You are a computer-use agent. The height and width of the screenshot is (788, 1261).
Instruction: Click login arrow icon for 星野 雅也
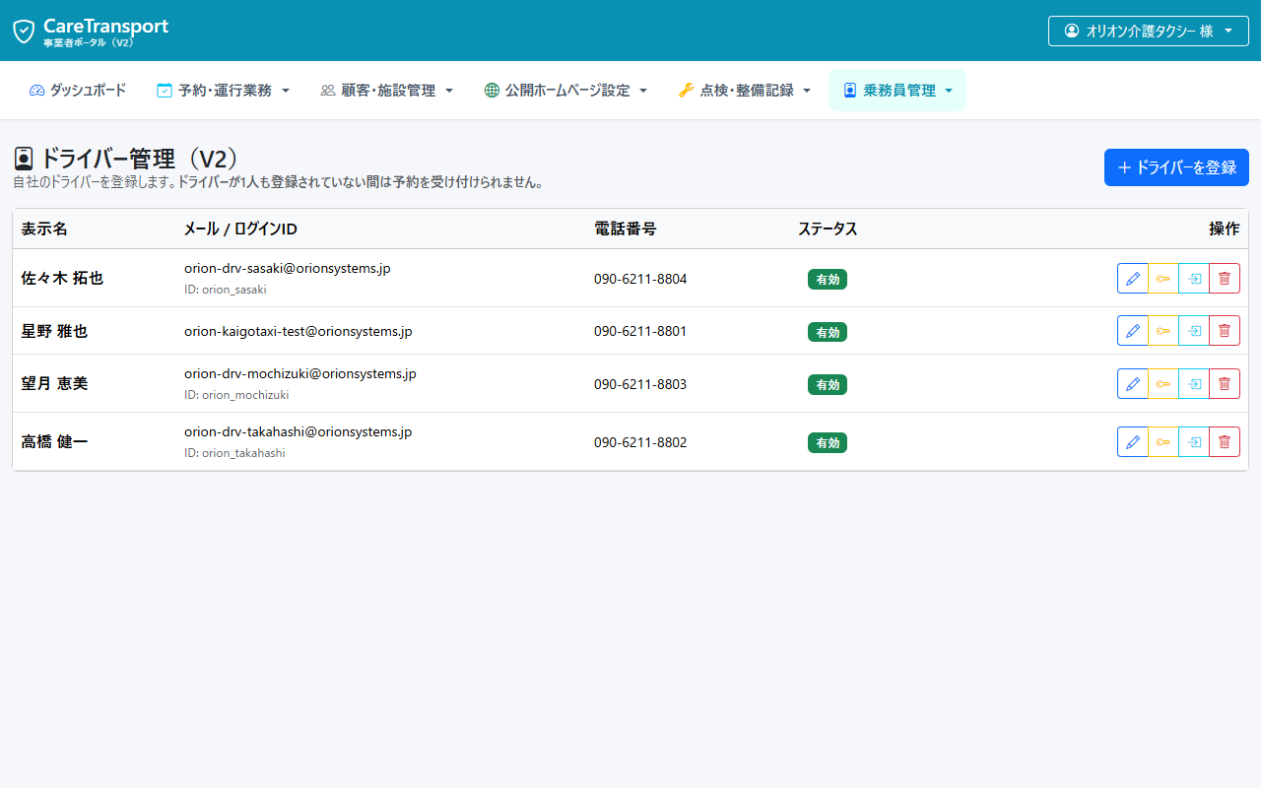point(1194,331)
